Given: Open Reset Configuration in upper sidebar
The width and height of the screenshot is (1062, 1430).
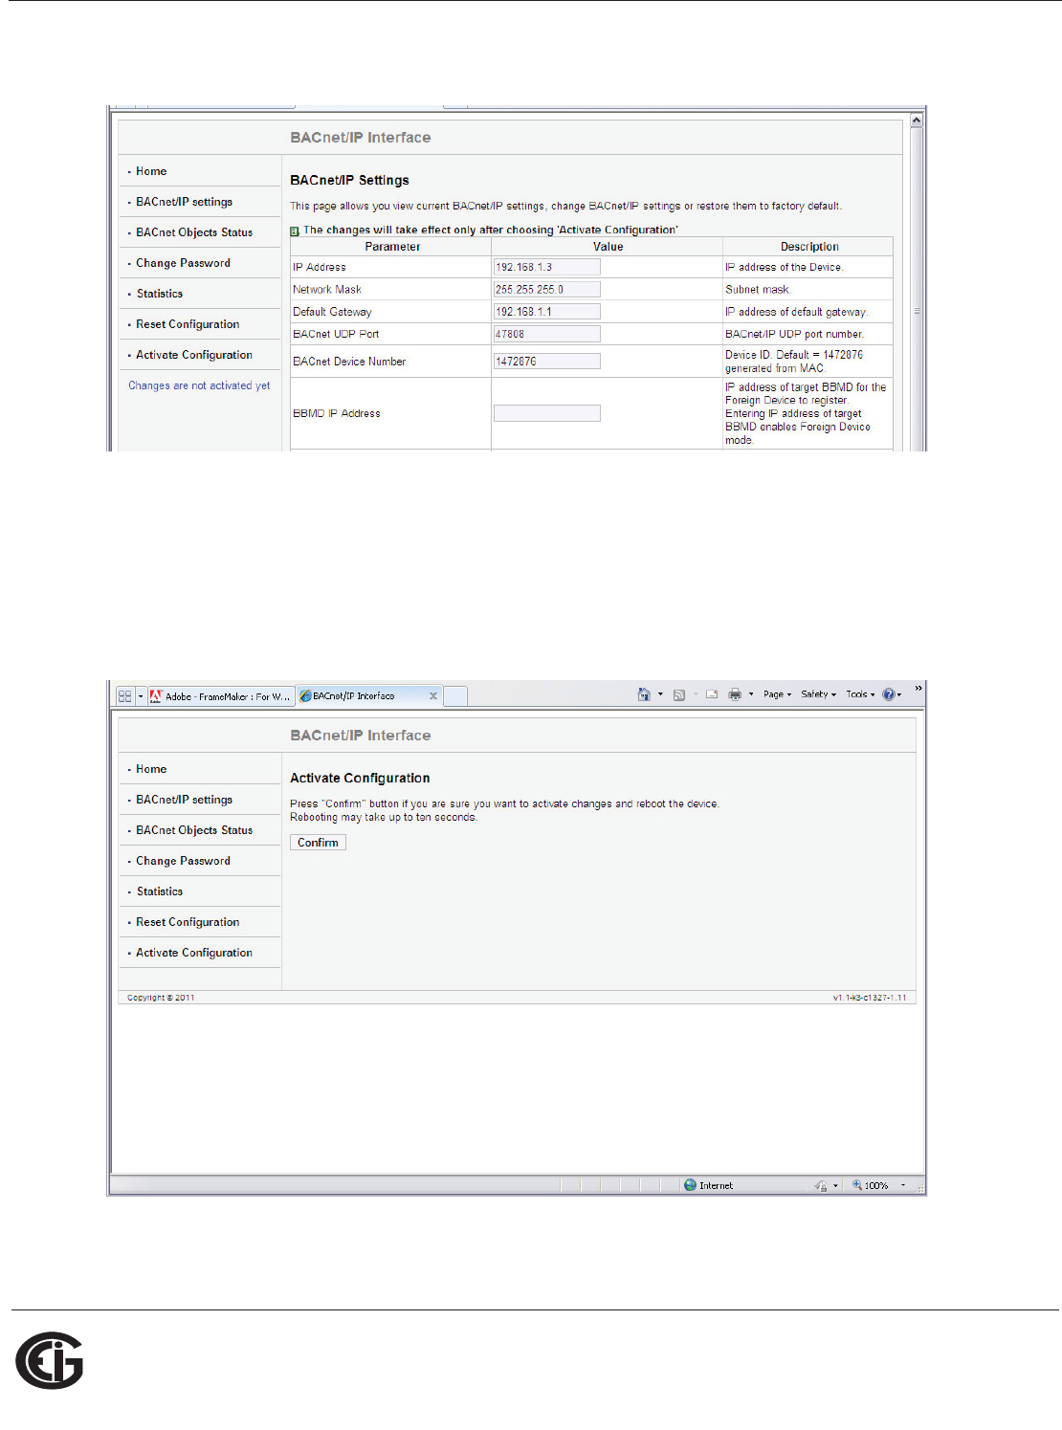Looking at the screenshot, I should coord(188,324).
